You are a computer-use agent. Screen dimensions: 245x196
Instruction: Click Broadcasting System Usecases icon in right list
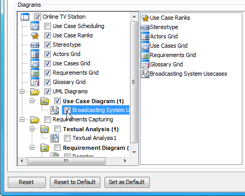click(x=145, y=74)
